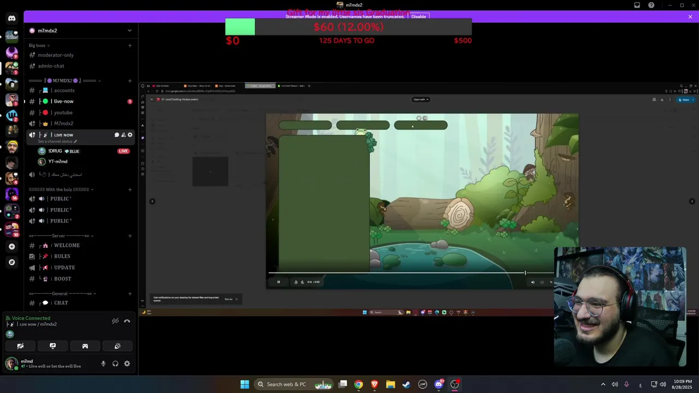Edit LIVE NOW channel settings gear
The width and height of the screenshot is (699, 393).
click(130, 135)
